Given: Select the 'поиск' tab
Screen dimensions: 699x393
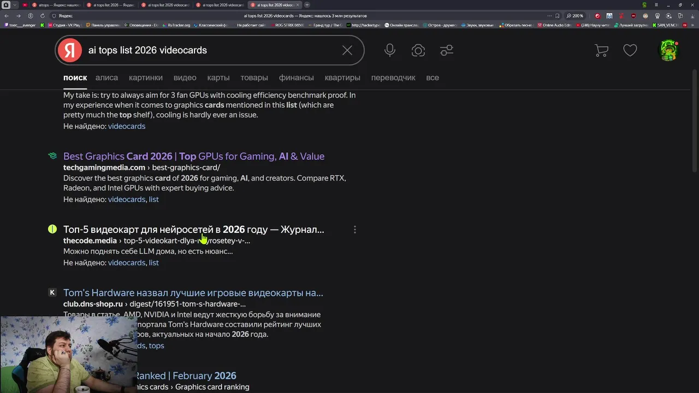Looking at the screenshot, I should pos(75,78).
